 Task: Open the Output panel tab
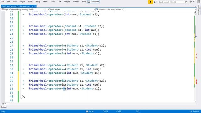[3, 107]
